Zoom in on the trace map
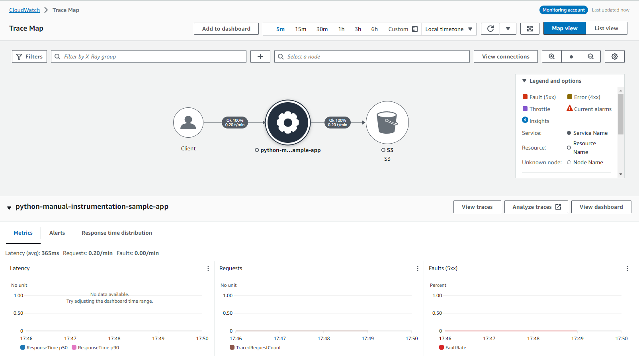This screenshot has width=639, height=362. [x=552, y=56]
